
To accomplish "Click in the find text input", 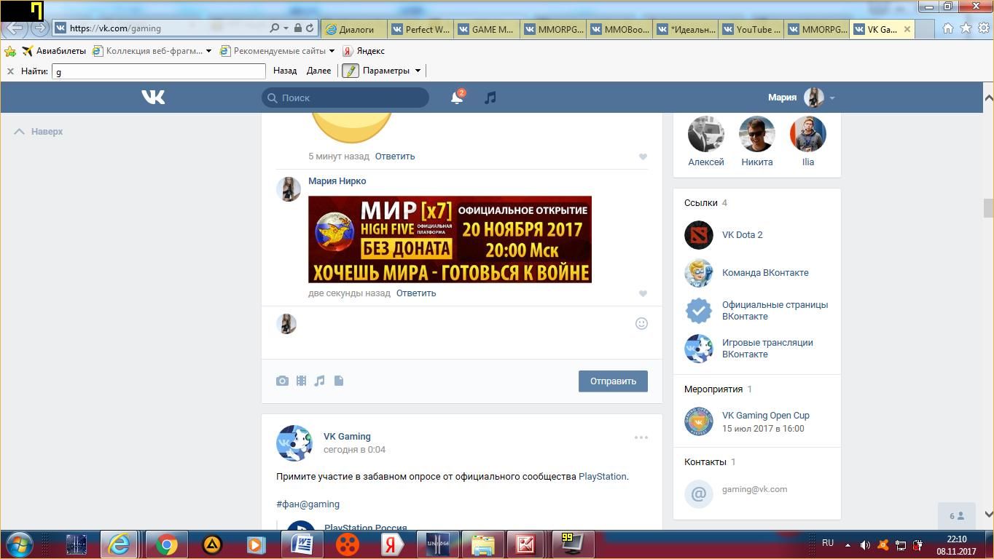I will point(159,71).
